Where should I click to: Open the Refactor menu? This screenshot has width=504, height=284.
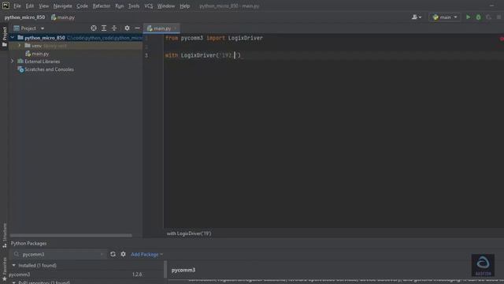102,6
